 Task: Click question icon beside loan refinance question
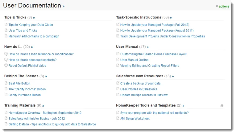point(6,54)
